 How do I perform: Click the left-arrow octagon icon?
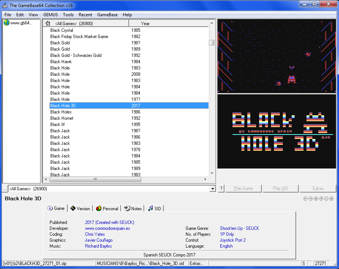coord(305,198)
